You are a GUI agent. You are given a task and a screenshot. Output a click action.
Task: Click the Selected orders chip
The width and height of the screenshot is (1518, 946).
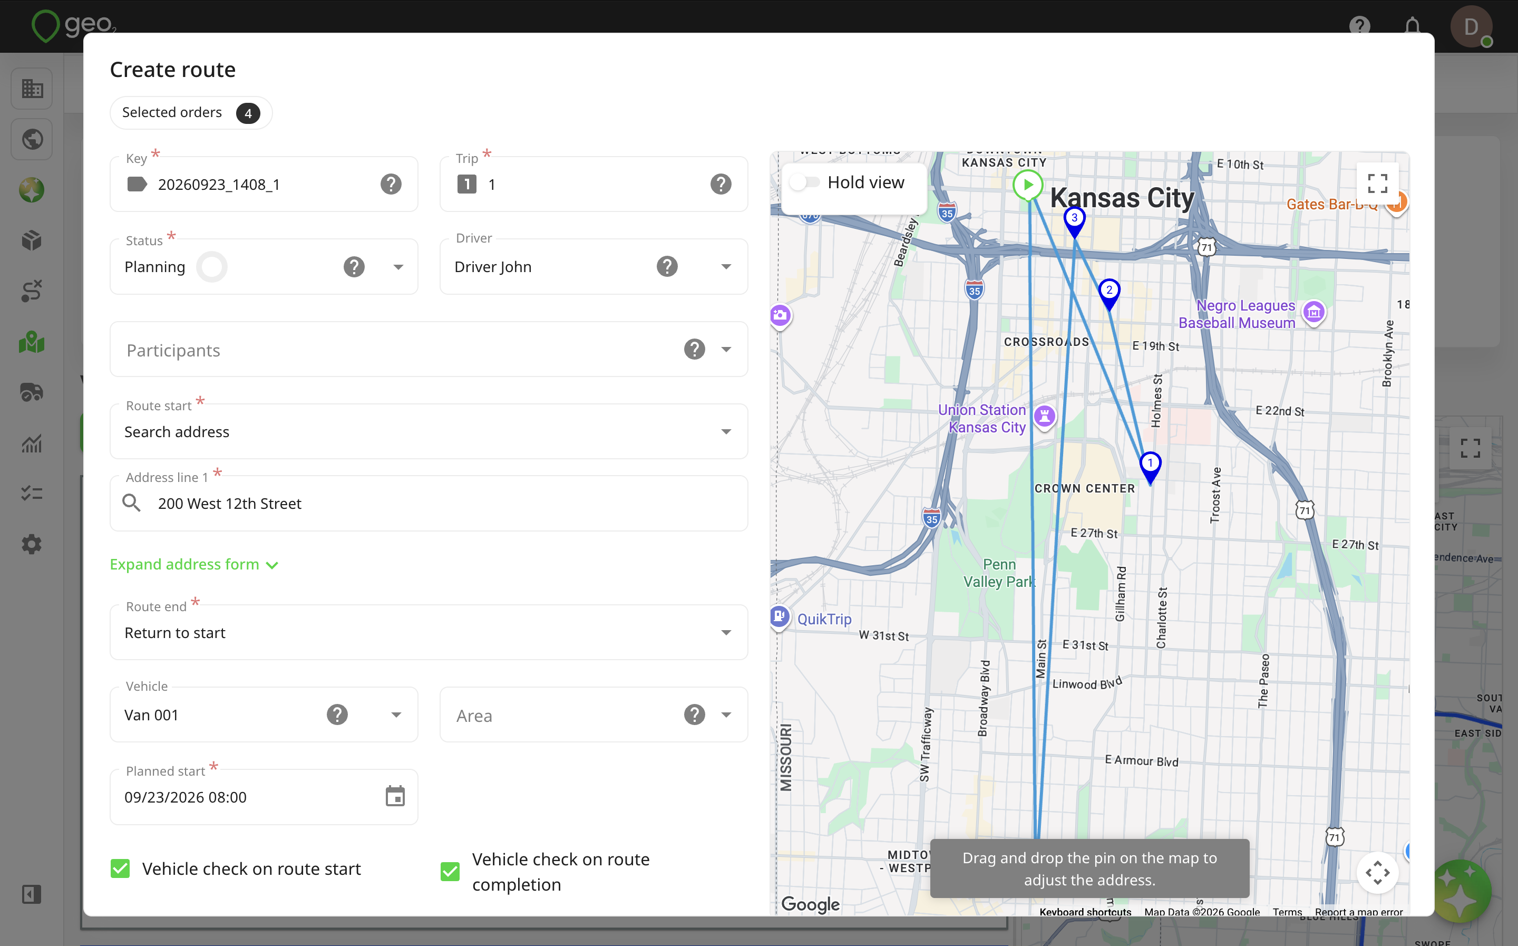[191, 113]
